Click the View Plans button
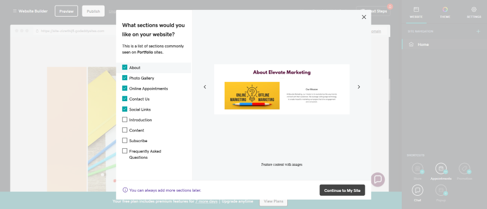The width and height of the screenshot is (487, 209). [x=273, y=201]
